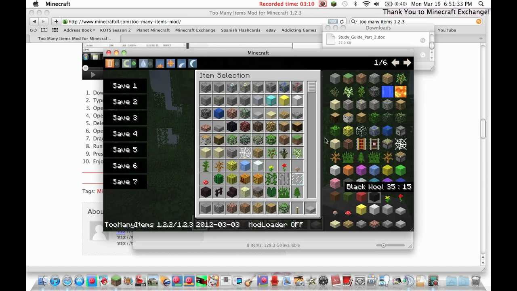Viewport: 517px width, 291px height.
Task: Open YouTube bookmark
Action: [x=447, y=30]
